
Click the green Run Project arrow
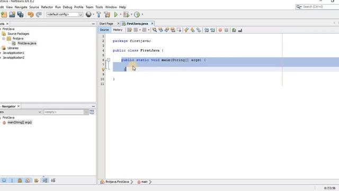116,14
